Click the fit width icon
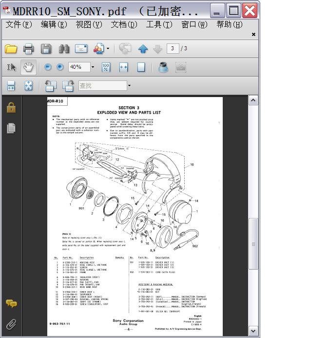The height and width of the screenshot is (338, 328). pyautogui.click(x=123, y=67)
